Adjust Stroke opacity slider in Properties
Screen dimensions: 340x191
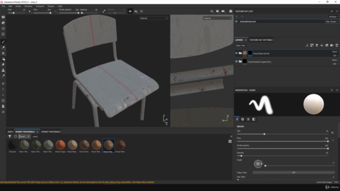click(283, 149)
